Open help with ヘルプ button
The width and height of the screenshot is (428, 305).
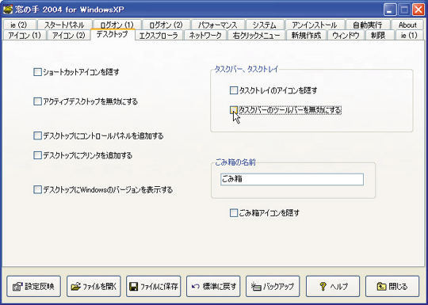(x=333, y=287)
